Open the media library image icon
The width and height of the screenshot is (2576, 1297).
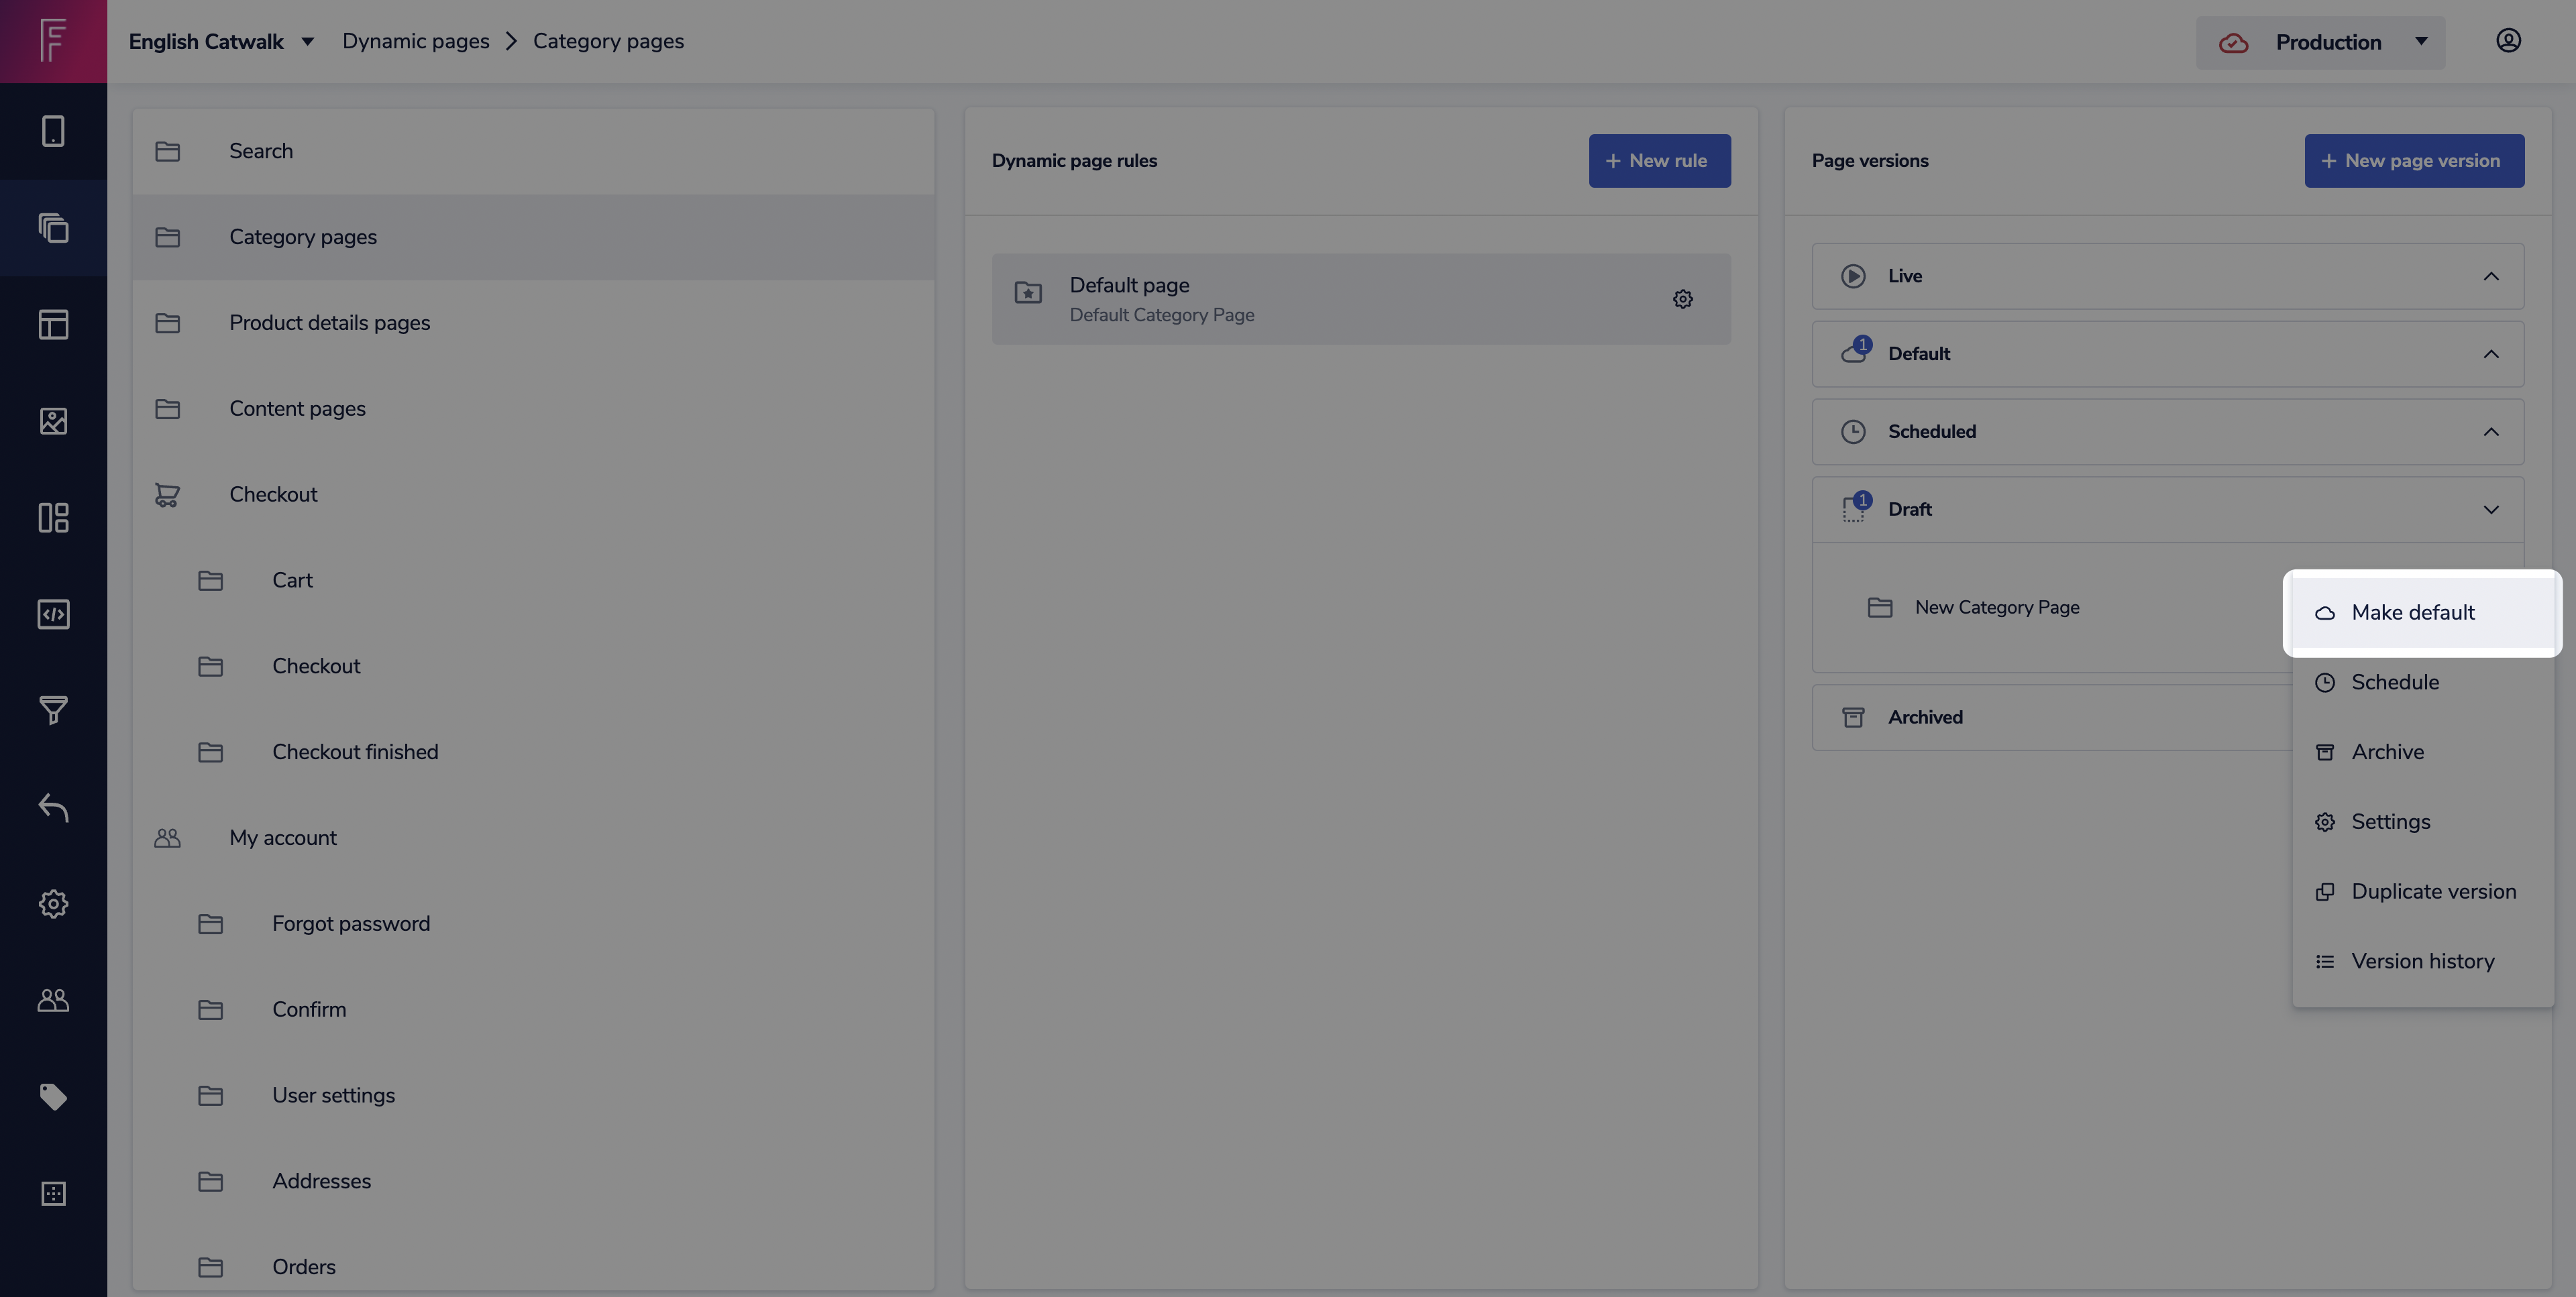pyautogui.click(x=53, y=421)
